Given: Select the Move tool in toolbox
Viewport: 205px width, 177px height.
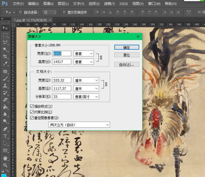Looking at the screenshot, I should pos(5,28).
